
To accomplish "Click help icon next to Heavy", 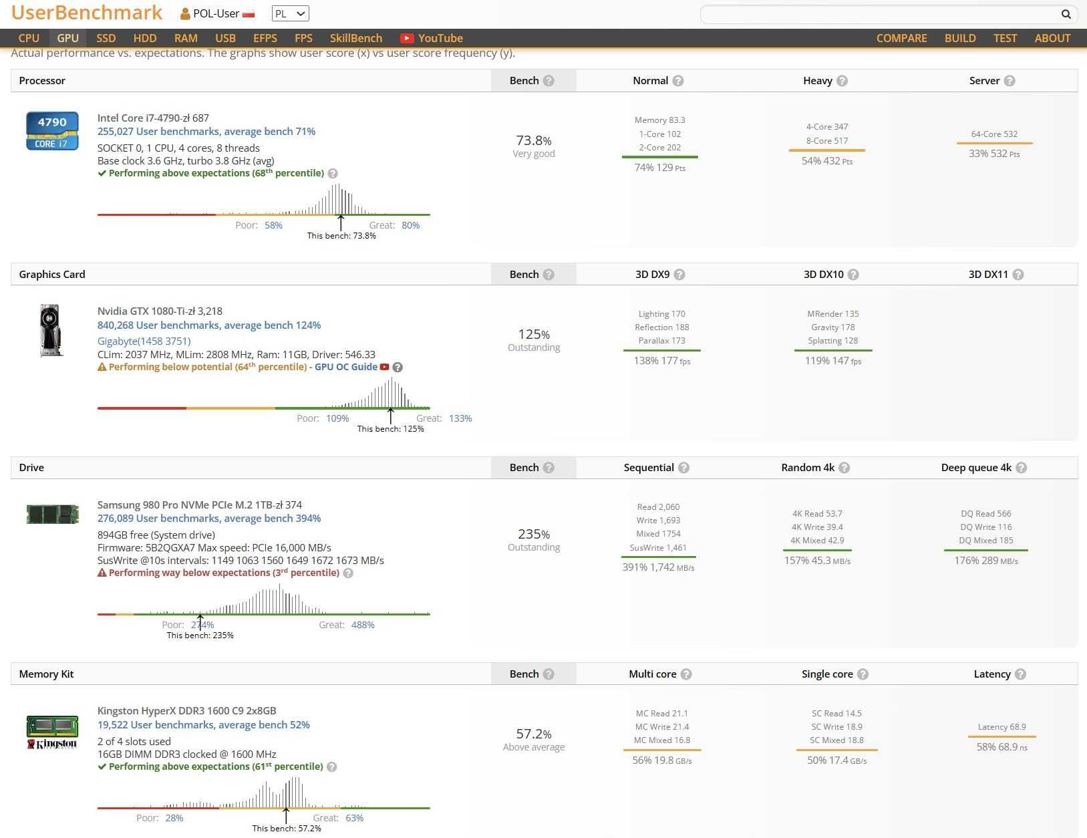I will click(x=842, y=81).
